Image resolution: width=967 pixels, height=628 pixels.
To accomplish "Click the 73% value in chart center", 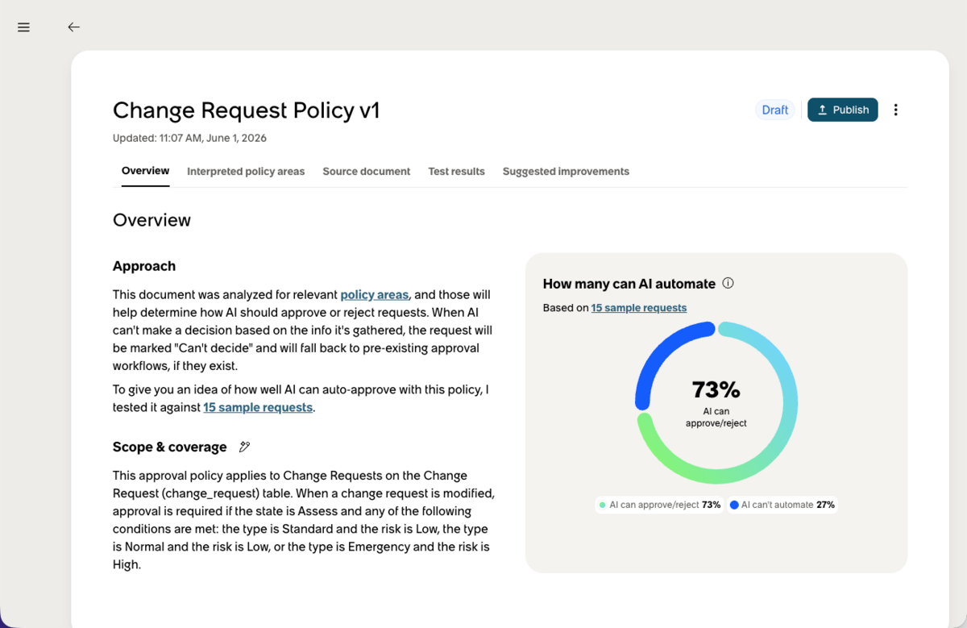I will tap(716, 389).
